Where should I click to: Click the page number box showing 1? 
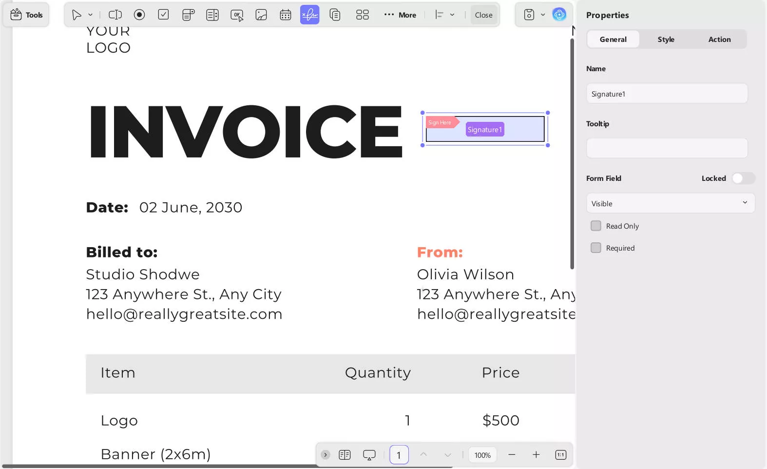point(399,455)
